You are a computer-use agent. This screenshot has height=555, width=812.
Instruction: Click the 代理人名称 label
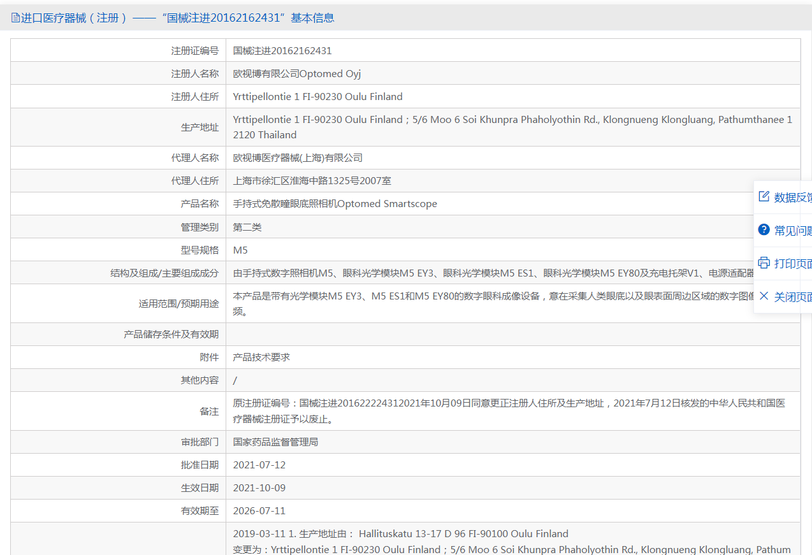click(x=195, y=158)
